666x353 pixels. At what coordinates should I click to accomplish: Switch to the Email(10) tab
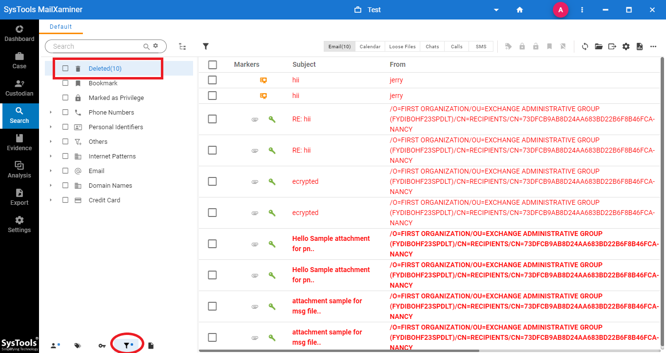[339, 46]
